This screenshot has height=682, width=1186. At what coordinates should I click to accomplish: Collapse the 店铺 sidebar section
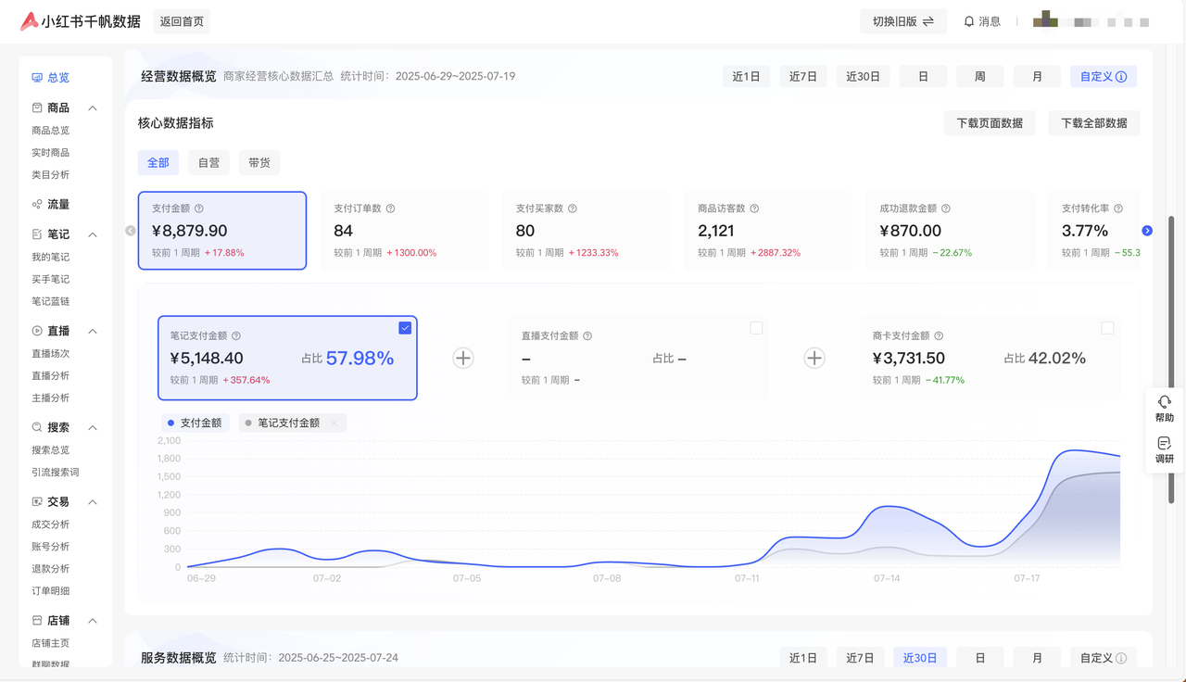tap(93, 621)
